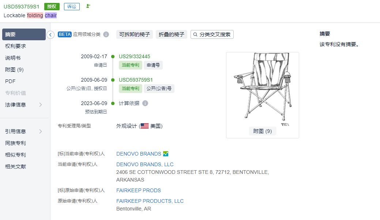Open the PDF sidebar item
Image resolution: width=380 pixels, height=220 pixels.
(x=10, y=81)
